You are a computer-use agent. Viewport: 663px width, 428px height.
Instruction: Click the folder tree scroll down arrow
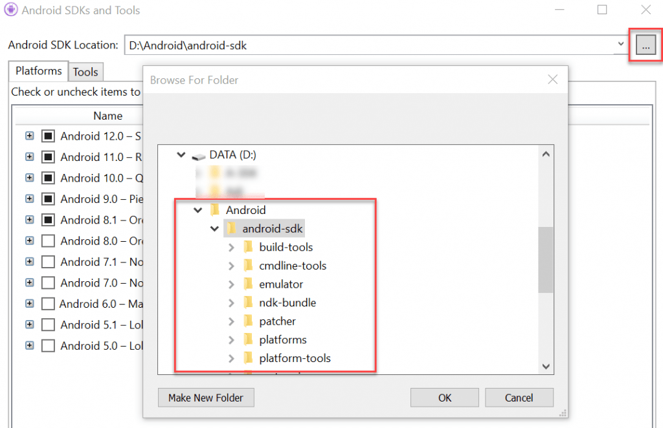(546, 367)
